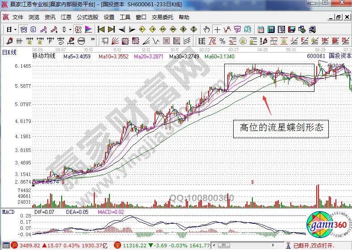Open the 江恩 menu

tap(66, 17)
